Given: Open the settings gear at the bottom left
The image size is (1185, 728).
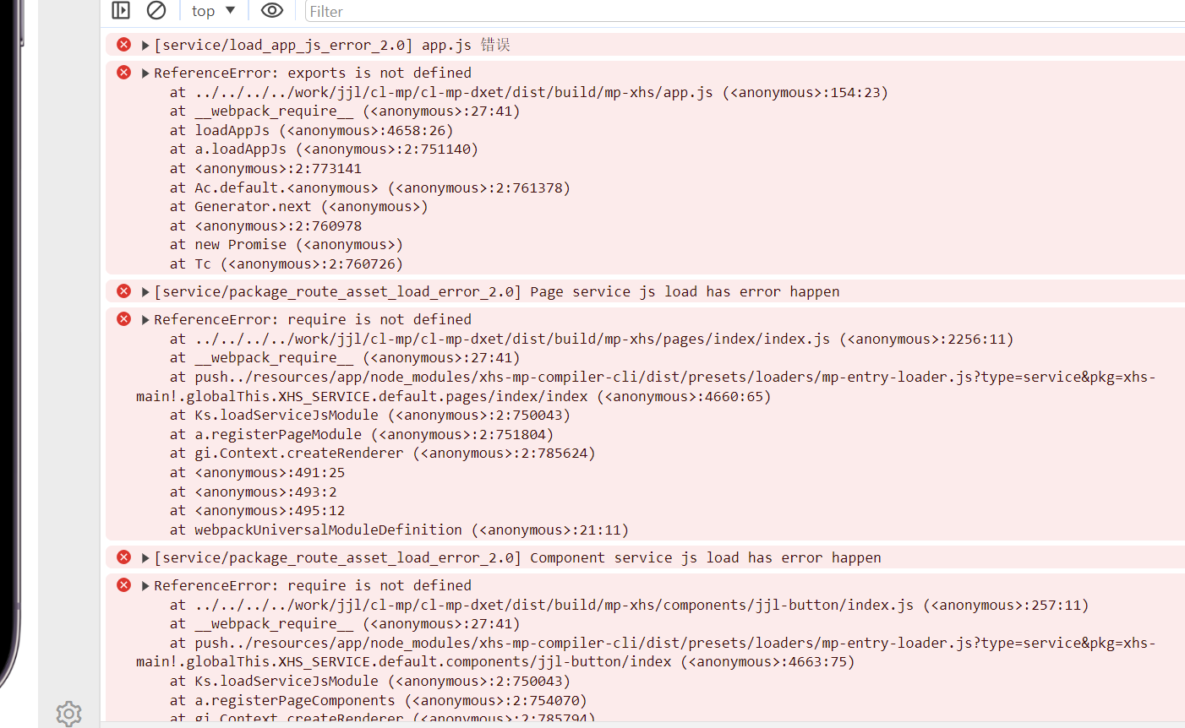Looking at the screenshot, I should pyautogui.click(x=68, y=714).
